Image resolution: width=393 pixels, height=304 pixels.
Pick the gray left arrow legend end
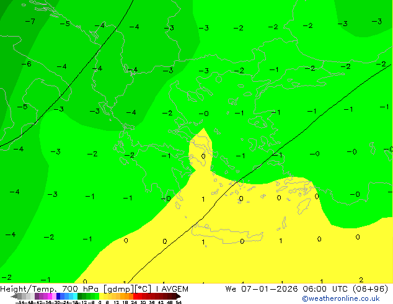(14, 297)
